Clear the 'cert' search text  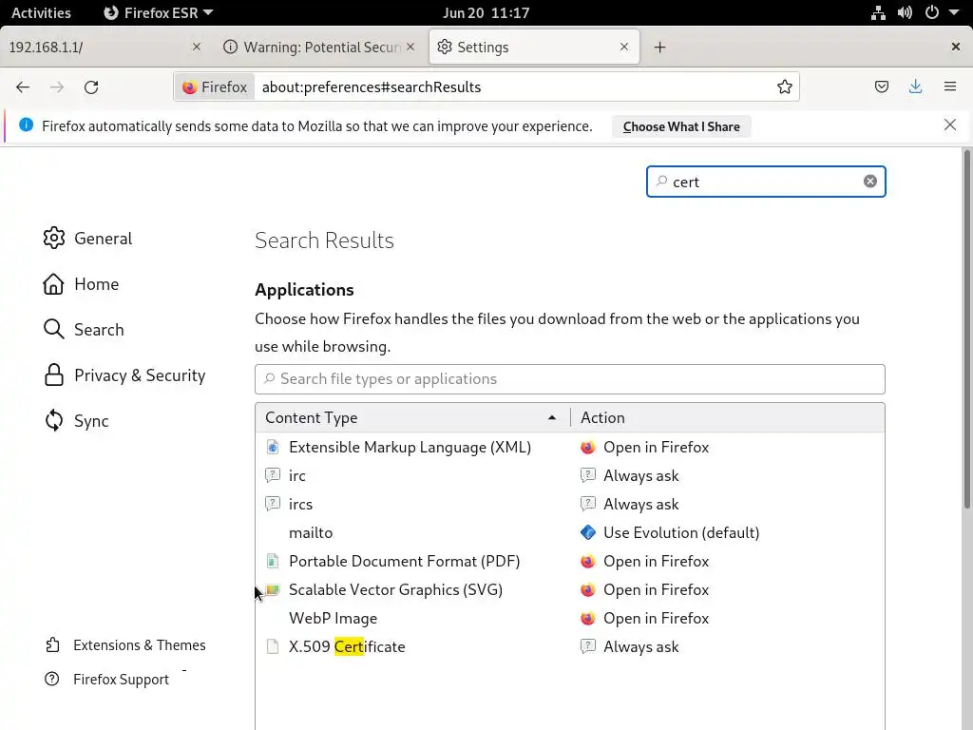pos(869,182)
